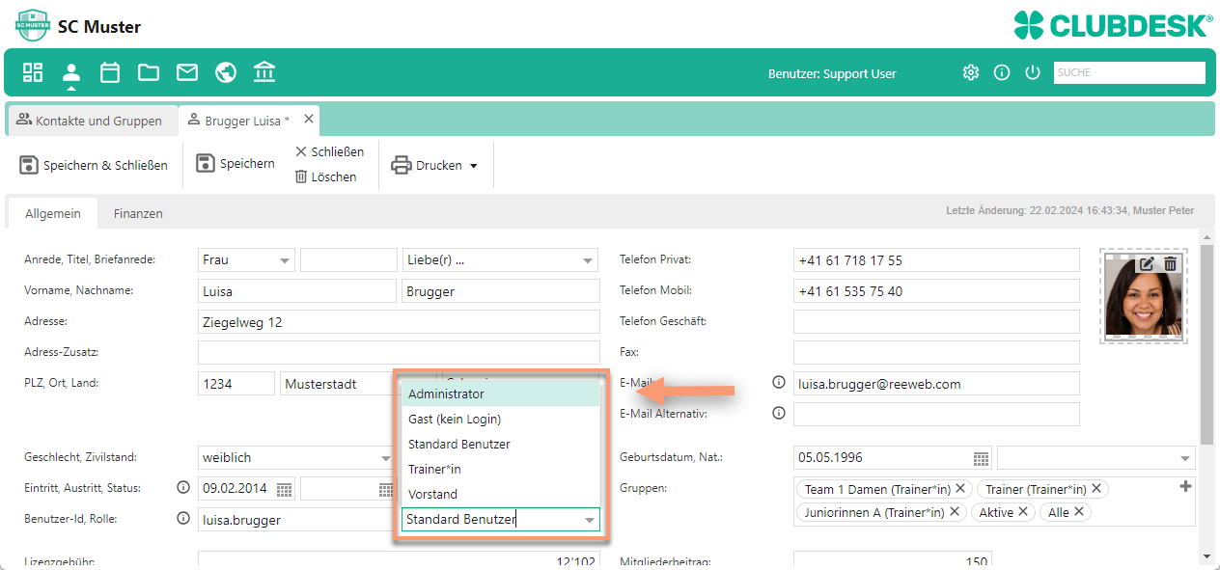Remove the Juniorinnen A group tag

pyautogui.click(x=955, y=512)
